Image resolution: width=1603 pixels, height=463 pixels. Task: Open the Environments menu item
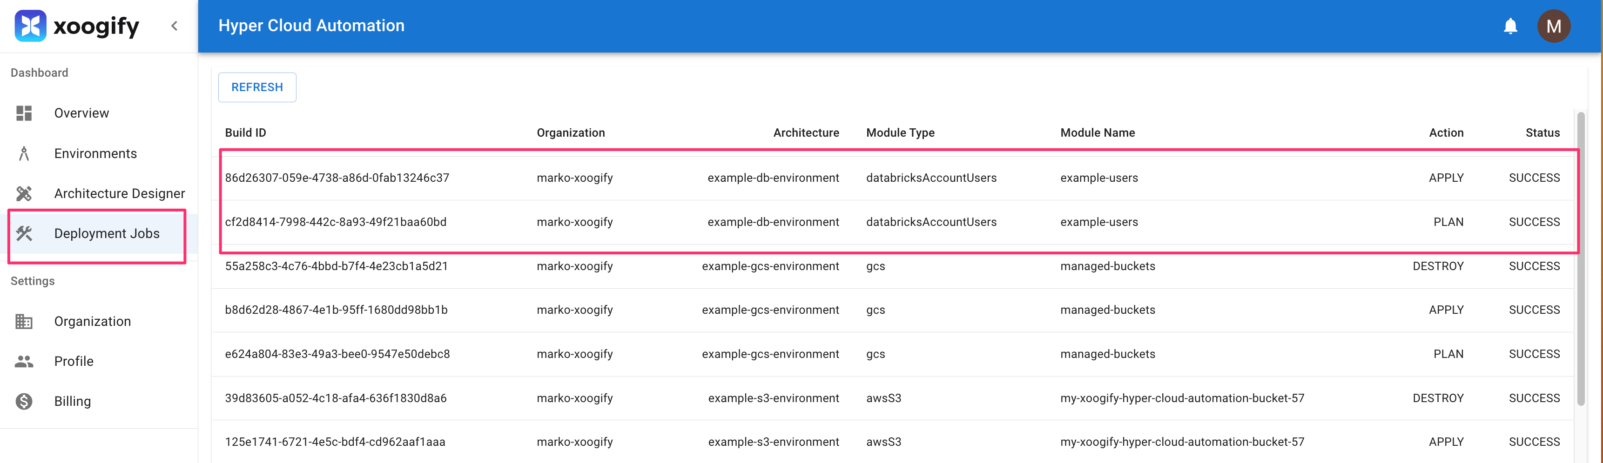point(95,153)
